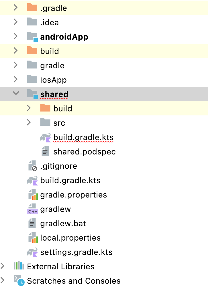This screenshot has height=294, width=208.
Task: Open the settings.gradle.kts file
Action: pyautogui.click(x=76, y=252)
